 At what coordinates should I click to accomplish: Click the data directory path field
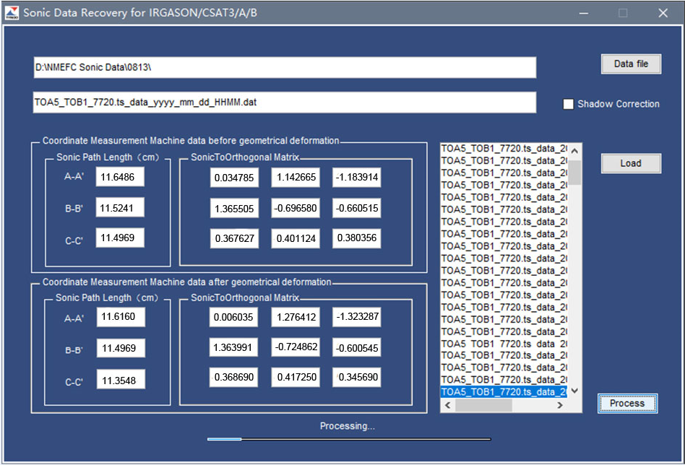click(x=285, y=68)
